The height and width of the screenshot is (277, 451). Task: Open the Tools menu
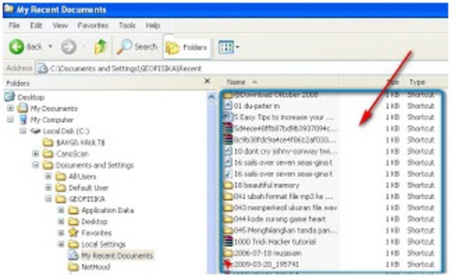pos(127,26)
